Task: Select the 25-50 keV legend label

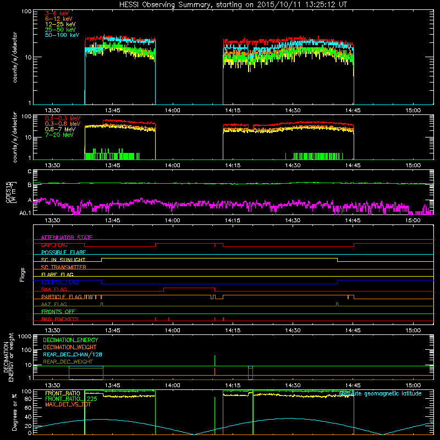Action: pyautogui.click(x=61, y=30)
